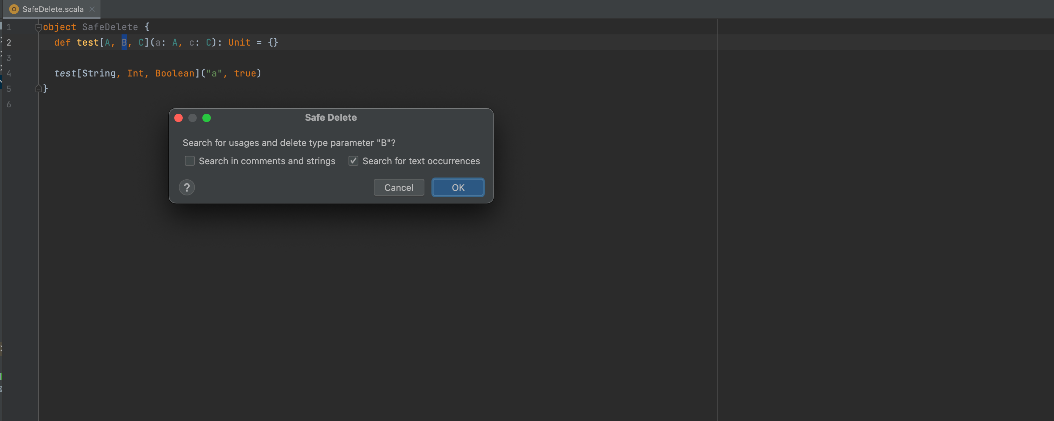
Task: Enable Search in comments and strings checkbox
Action: point(188,160)
